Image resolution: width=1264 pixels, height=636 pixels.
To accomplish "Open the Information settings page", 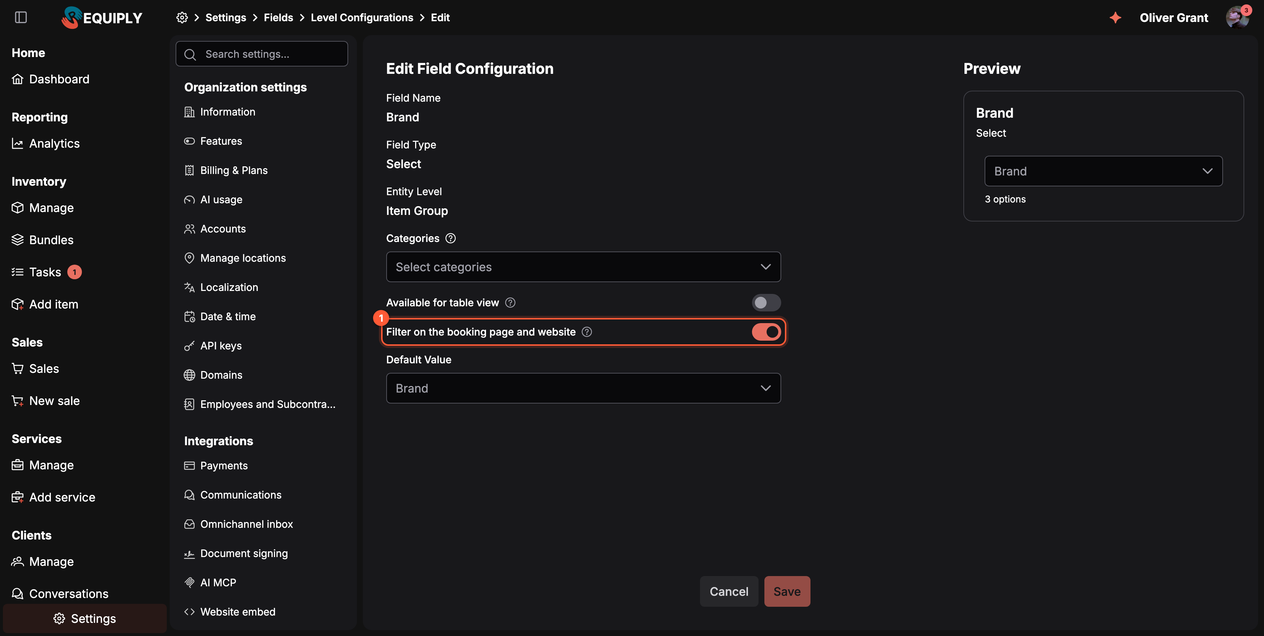I will point(219,112).
